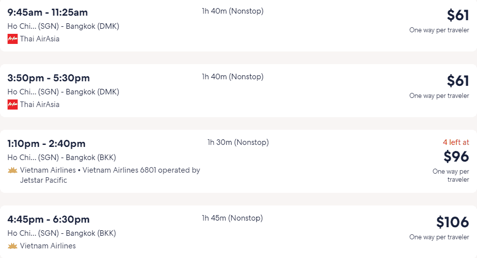Select the 9:45am - 11:25am flight time
The width and height of the screenshot is (477, 258).
point(47,13)
